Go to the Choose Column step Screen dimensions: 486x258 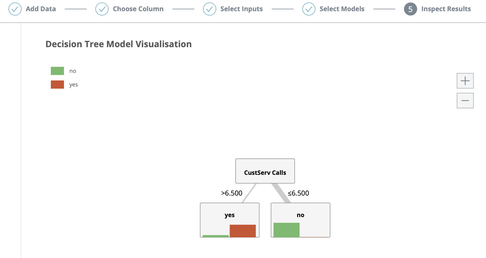coord(138,9)
